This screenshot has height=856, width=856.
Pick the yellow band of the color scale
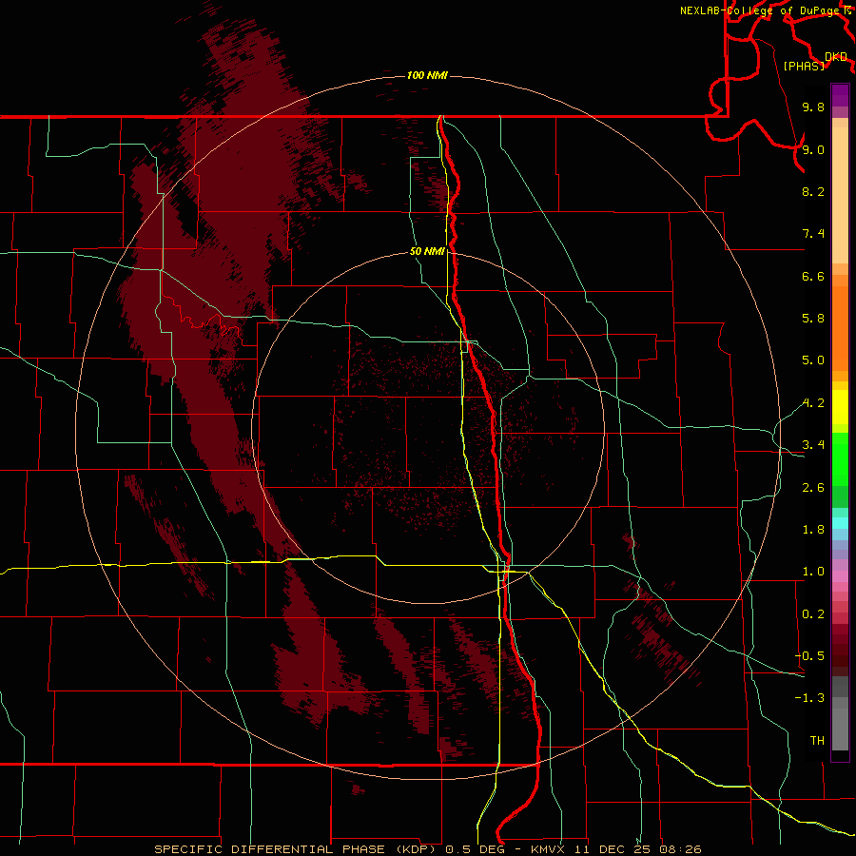[840, 407]
